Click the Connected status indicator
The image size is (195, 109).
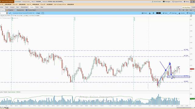click(18, 2)
